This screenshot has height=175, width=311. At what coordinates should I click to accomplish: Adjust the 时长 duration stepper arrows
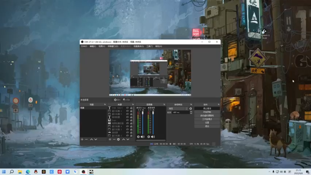click(191, 112)
